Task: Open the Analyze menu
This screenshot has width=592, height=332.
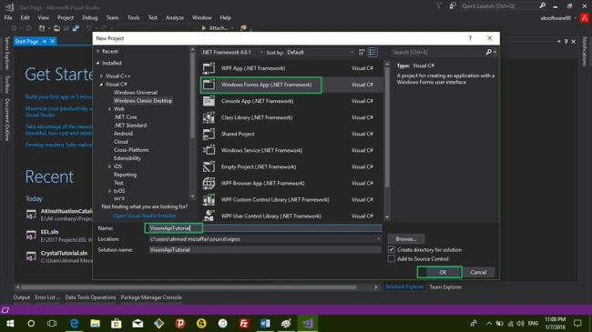Action: point(175,17)
